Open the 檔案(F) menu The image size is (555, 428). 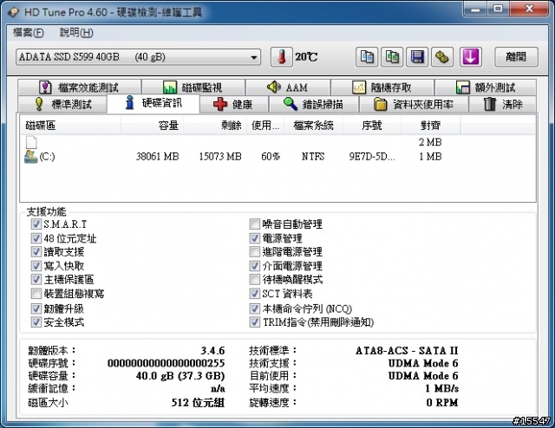coord(29,33)
